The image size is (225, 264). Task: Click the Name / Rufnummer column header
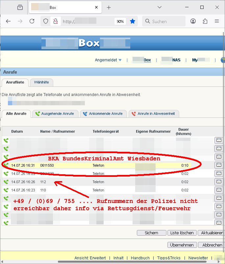point(58,131)
